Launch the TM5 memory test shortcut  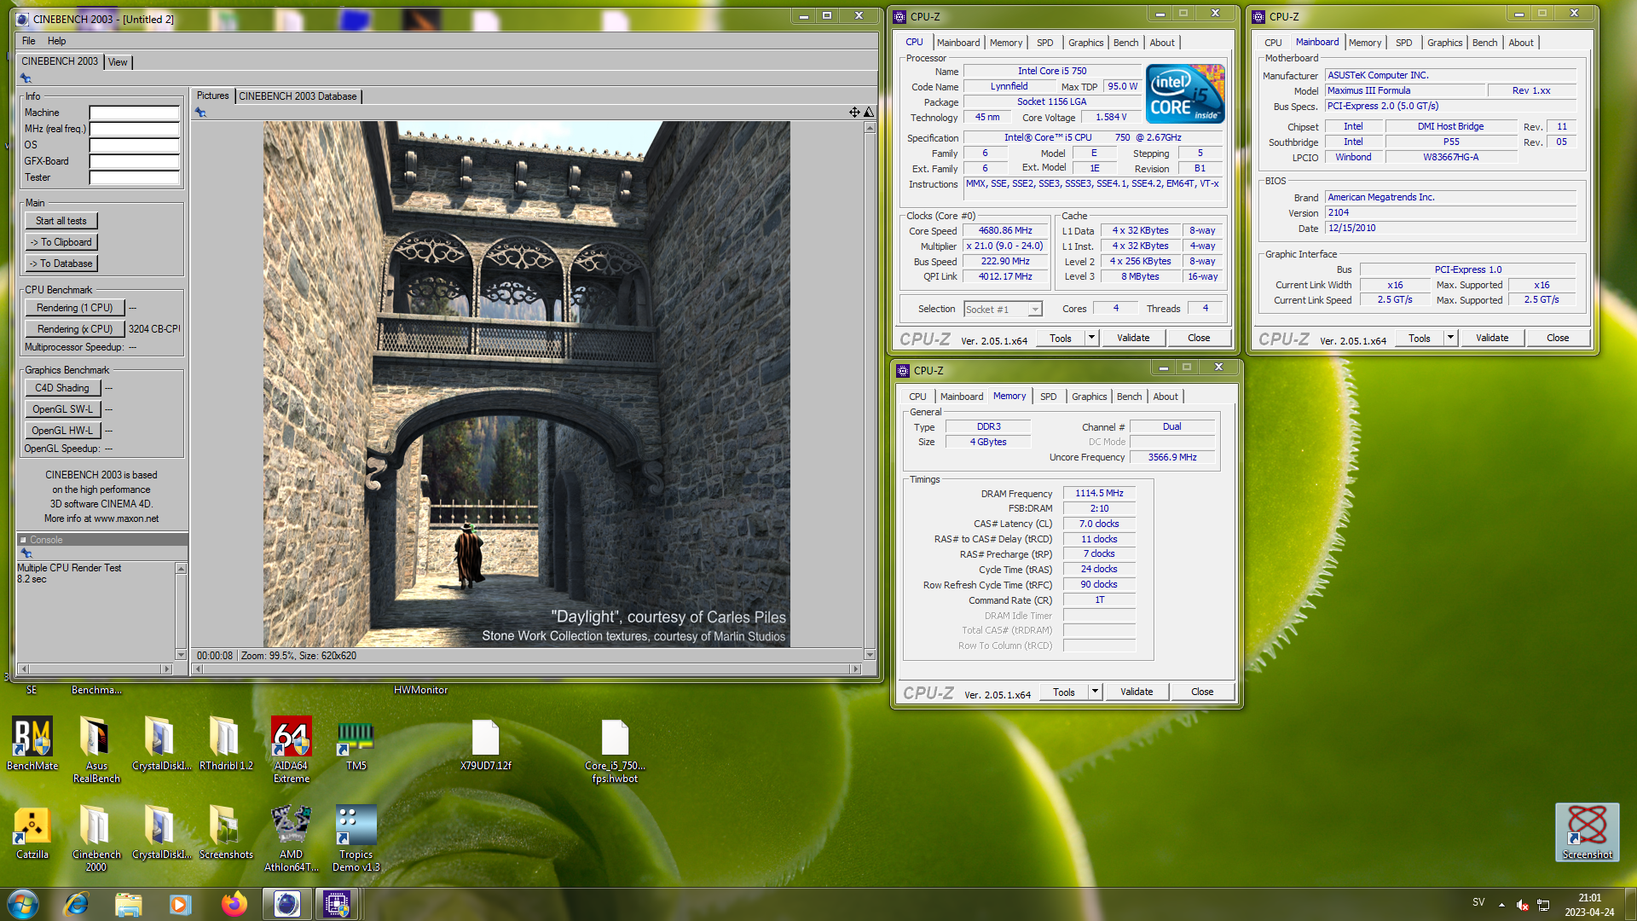click(x=356, y=744)
